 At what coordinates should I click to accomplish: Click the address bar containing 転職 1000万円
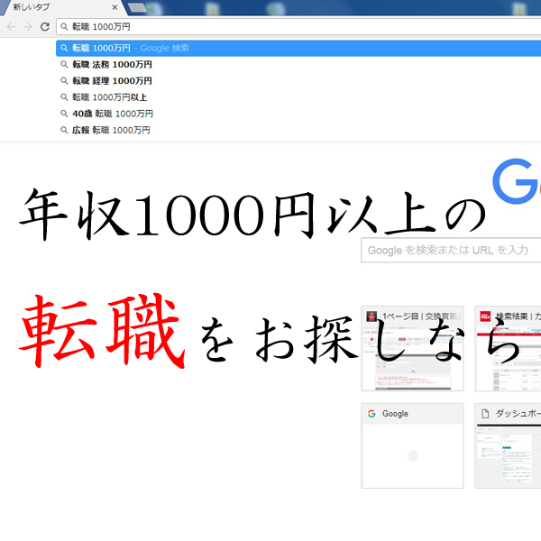(270, 27)
